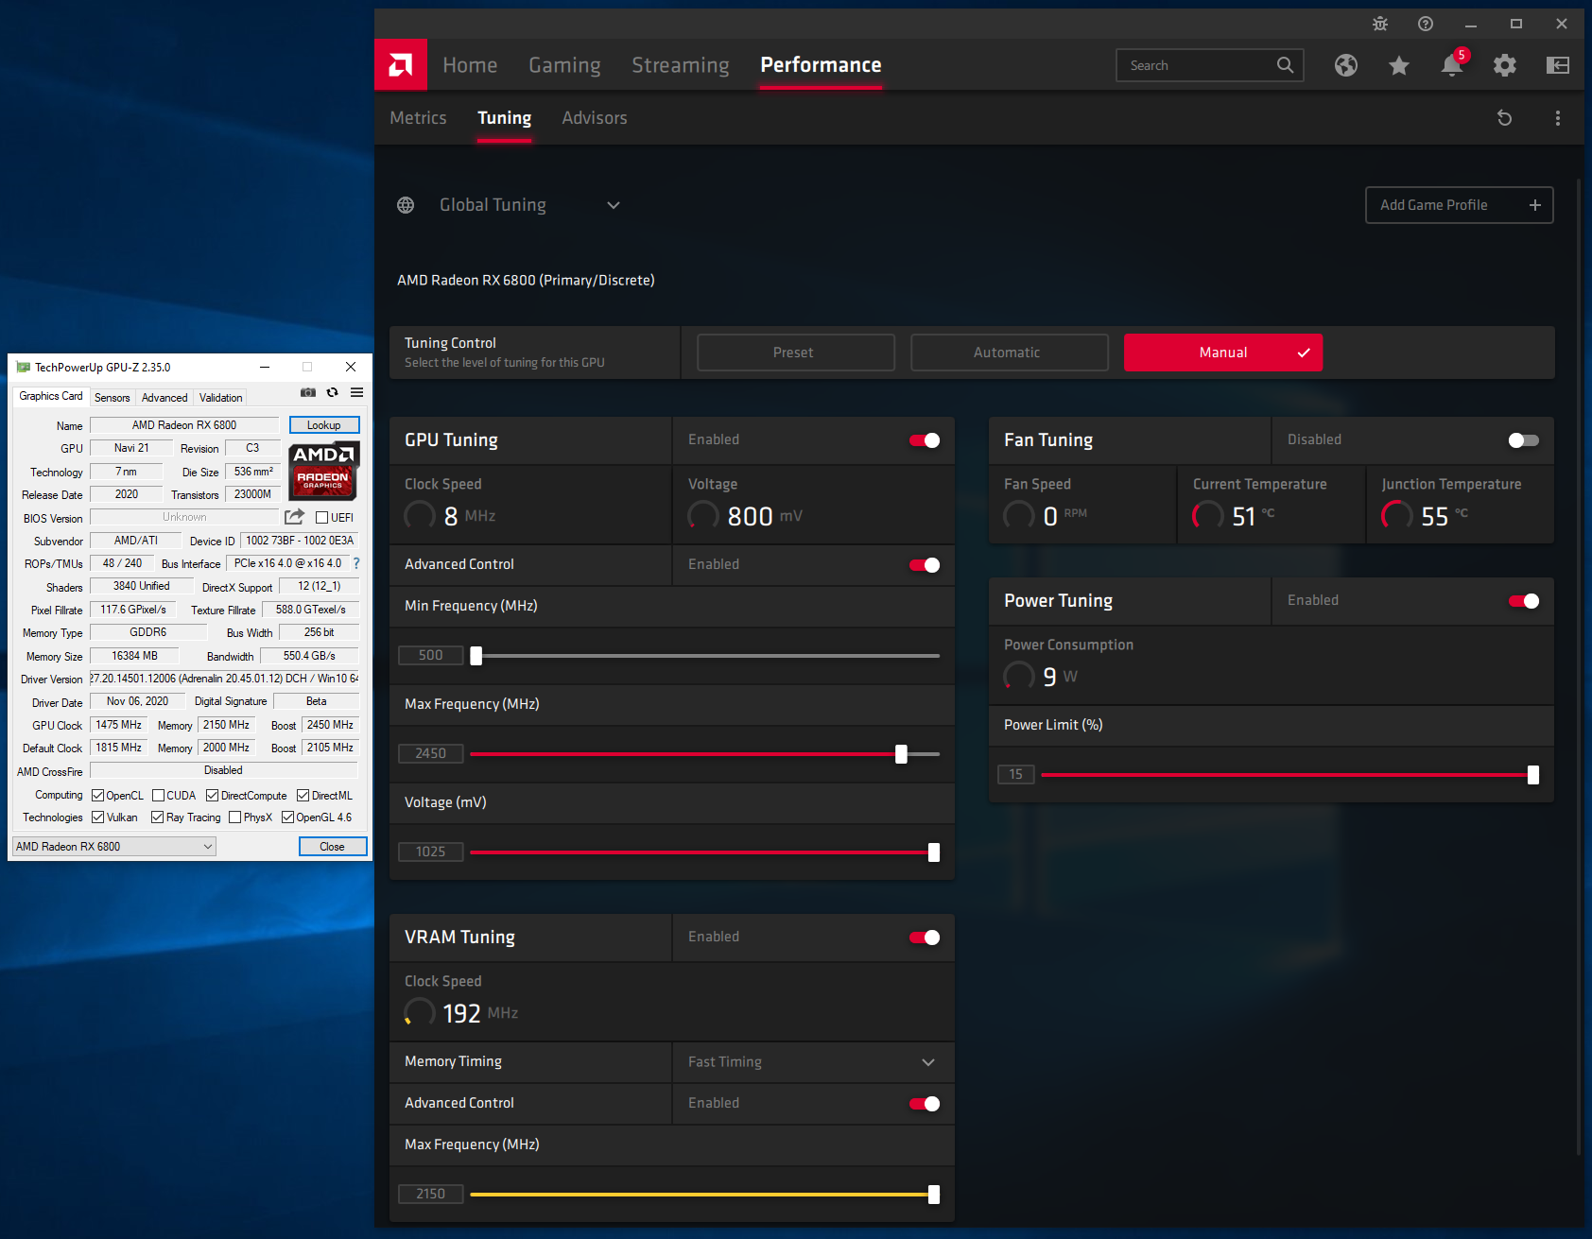
Task: Click the Close button in GPU-Z
Action: point(333,847)
